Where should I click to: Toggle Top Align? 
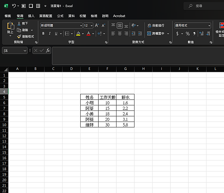pos(113,25)
